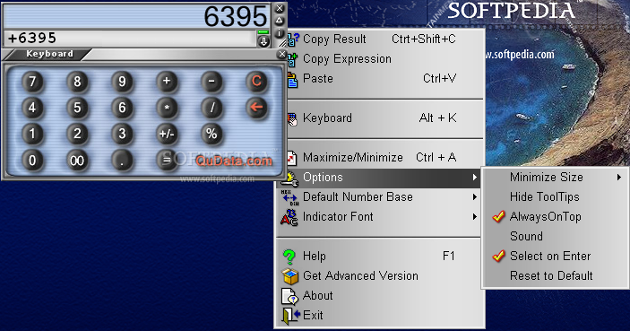Click the Keyboard menu icon
Viewport: 630px width, 331px height.
(x=292, y=118)
